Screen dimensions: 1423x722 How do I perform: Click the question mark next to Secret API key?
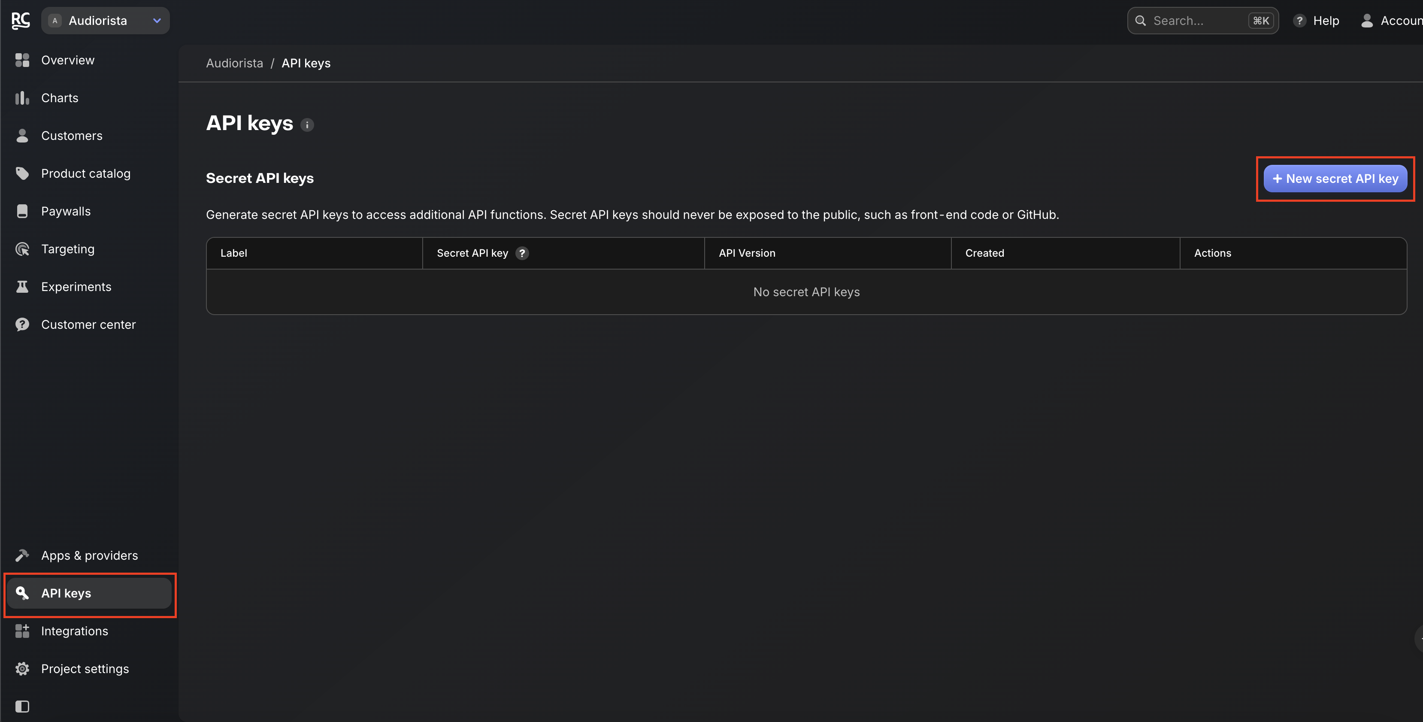(x=522, y=253)
